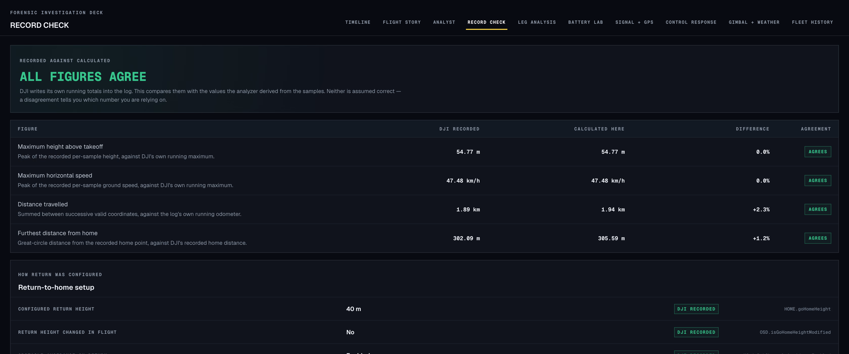The width and height of the screenshot is (849, 354).
Task: Click the 'Maximum height above takeoff' figure name
Action: click(60, 146)
